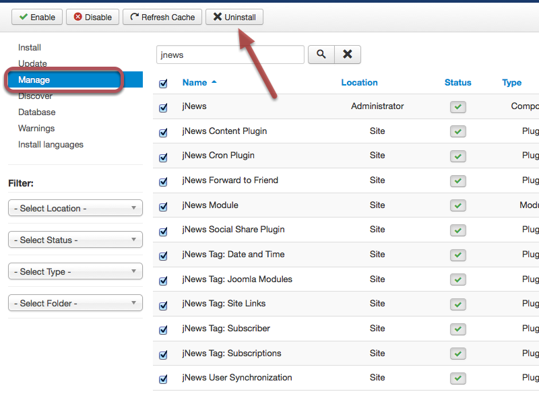Sort by Name column header
The height and width of the screenshot is (400, 539).
(x=195, y=82)
